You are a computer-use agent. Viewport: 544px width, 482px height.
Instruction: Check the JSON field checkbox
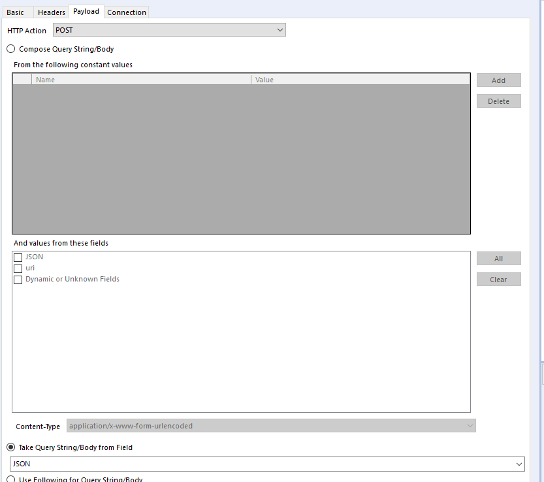[18, 257]
